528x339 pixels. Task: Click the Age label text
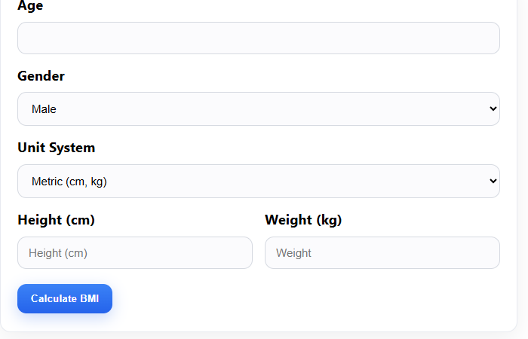click(30, 6)
